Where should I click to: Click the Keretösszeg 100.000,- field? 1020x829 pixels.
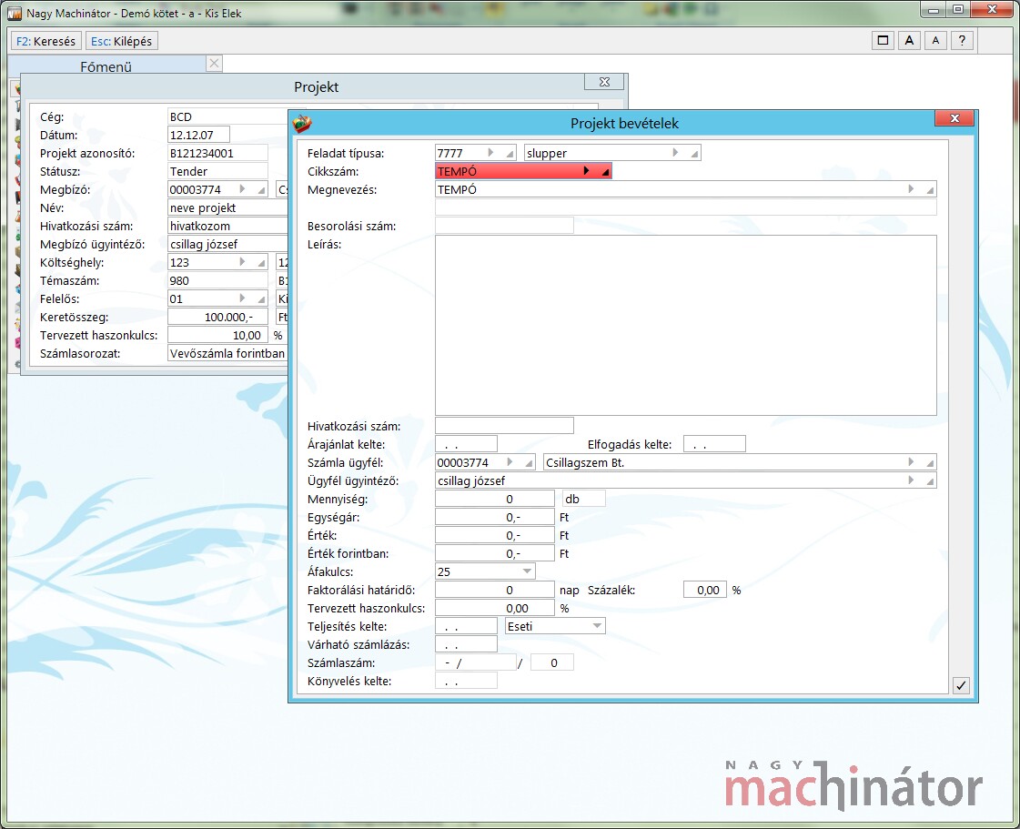click(217, 317)
